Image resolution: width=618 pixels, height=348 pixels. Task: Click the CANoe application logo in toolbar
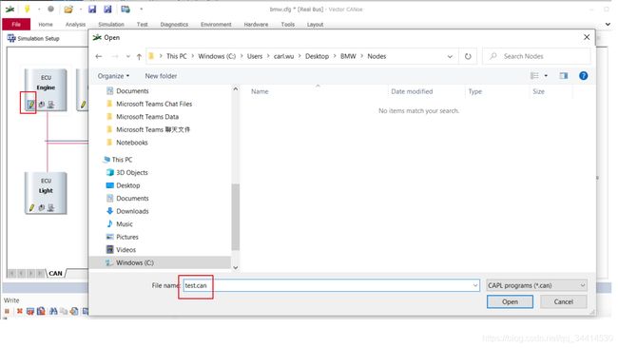(10, 9)
